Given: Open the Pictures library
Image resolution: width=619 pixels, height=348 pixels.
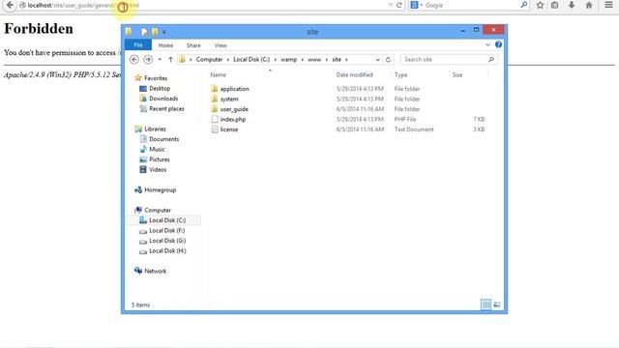Looking at the screenshot, I should (x=160, y=159).
